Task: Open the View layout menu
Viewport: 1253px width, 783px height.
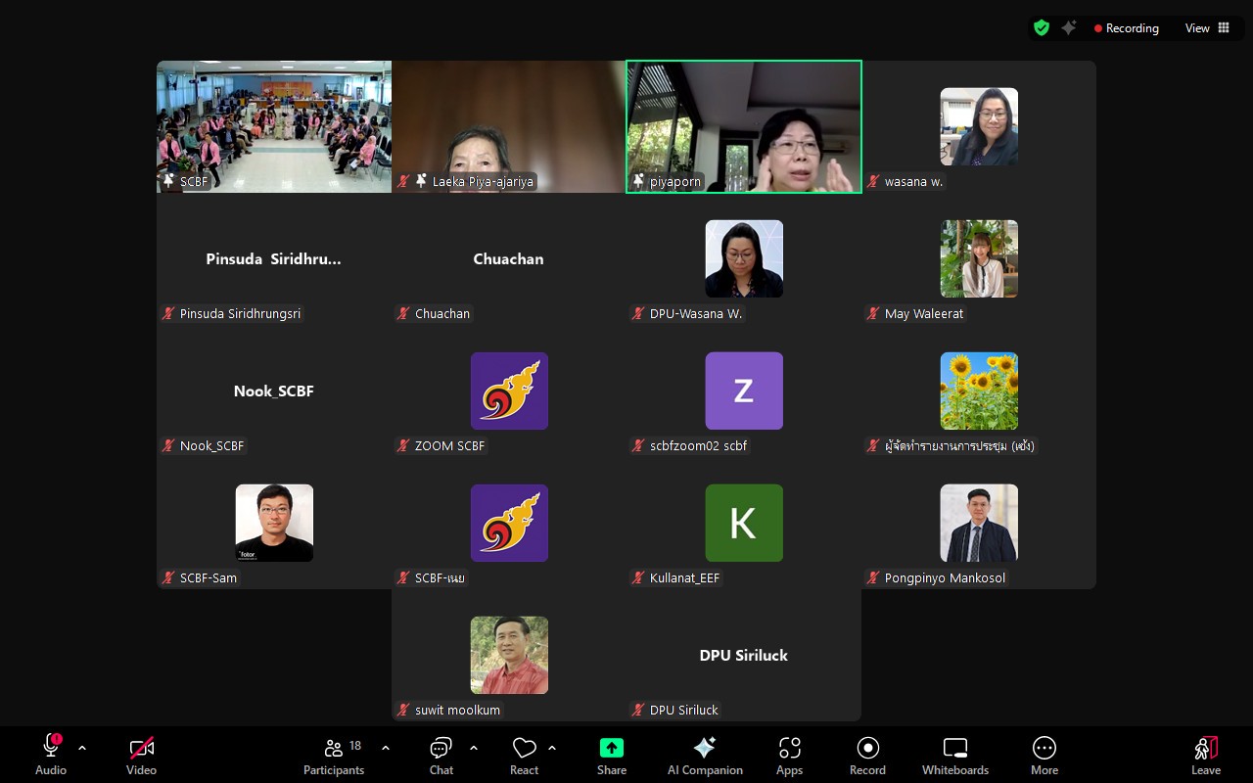Action: [1207, 28]
